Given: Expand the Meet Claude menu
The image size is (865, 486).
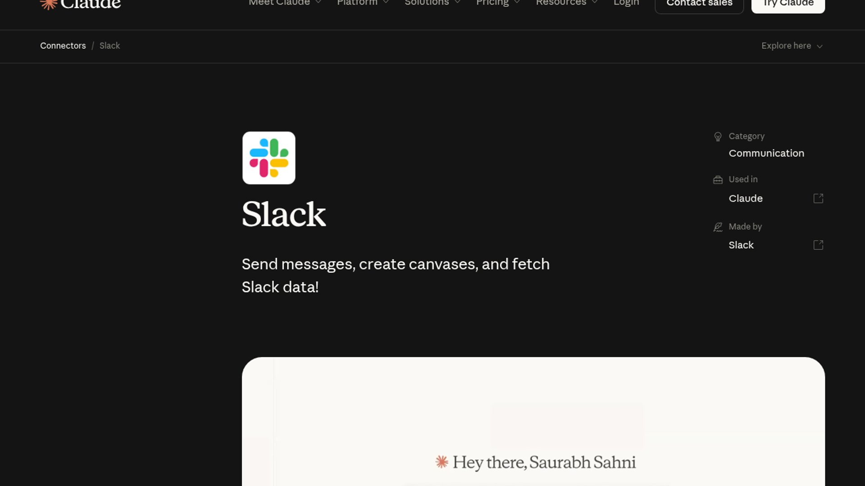Looking at the screenshot, I should pyautogui.click(x=285, y=3).
